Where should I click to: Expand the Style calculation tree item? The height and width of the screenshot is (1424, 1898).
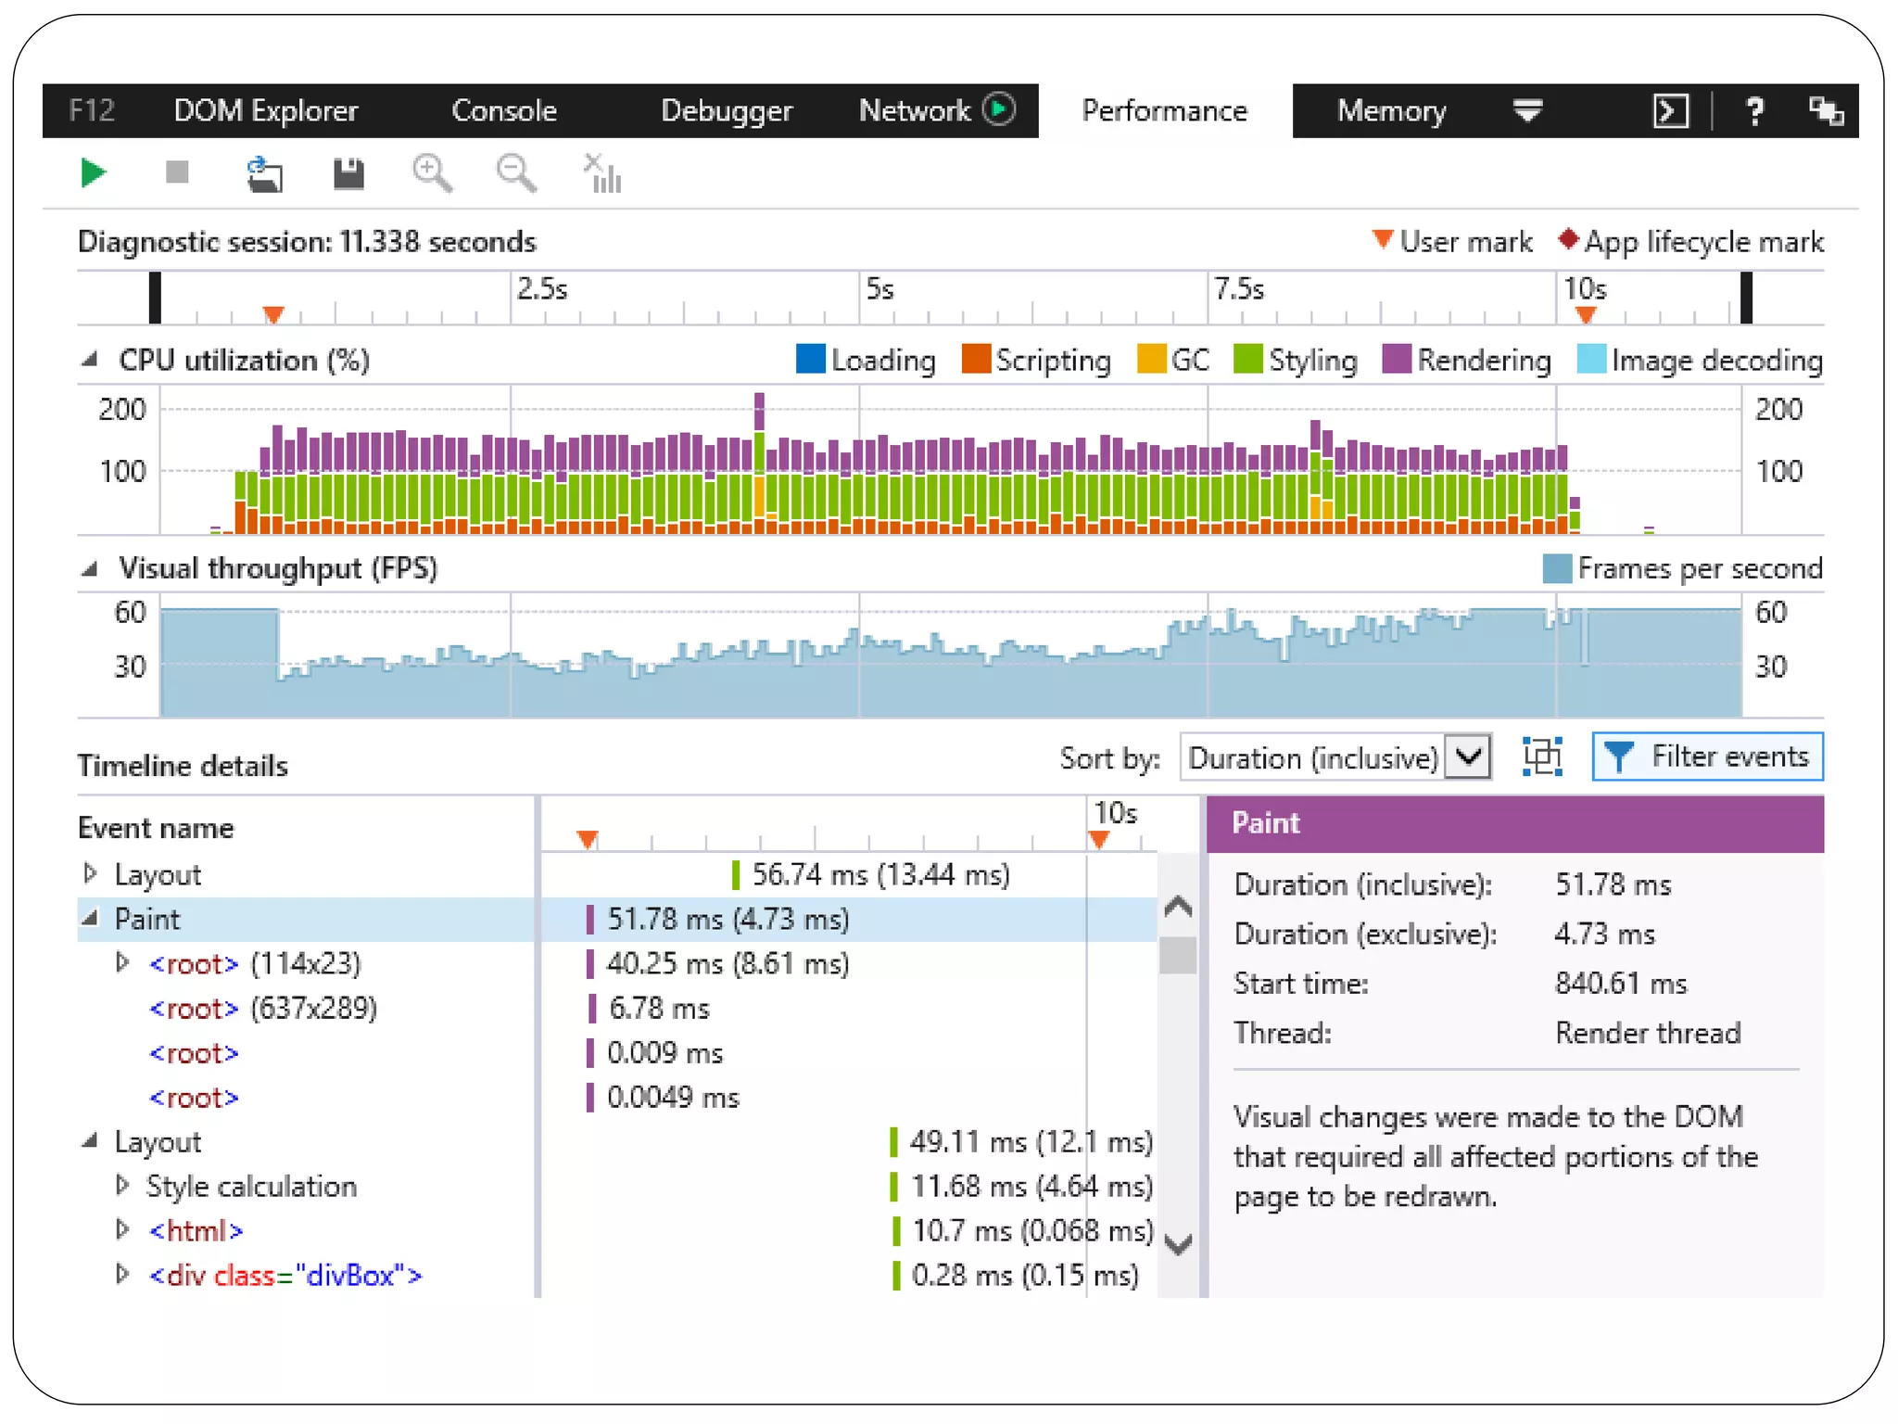point(122,1186)
